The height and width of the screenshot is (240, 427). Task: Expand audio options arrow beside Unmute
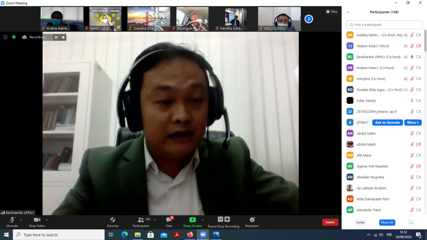point(21,220)
